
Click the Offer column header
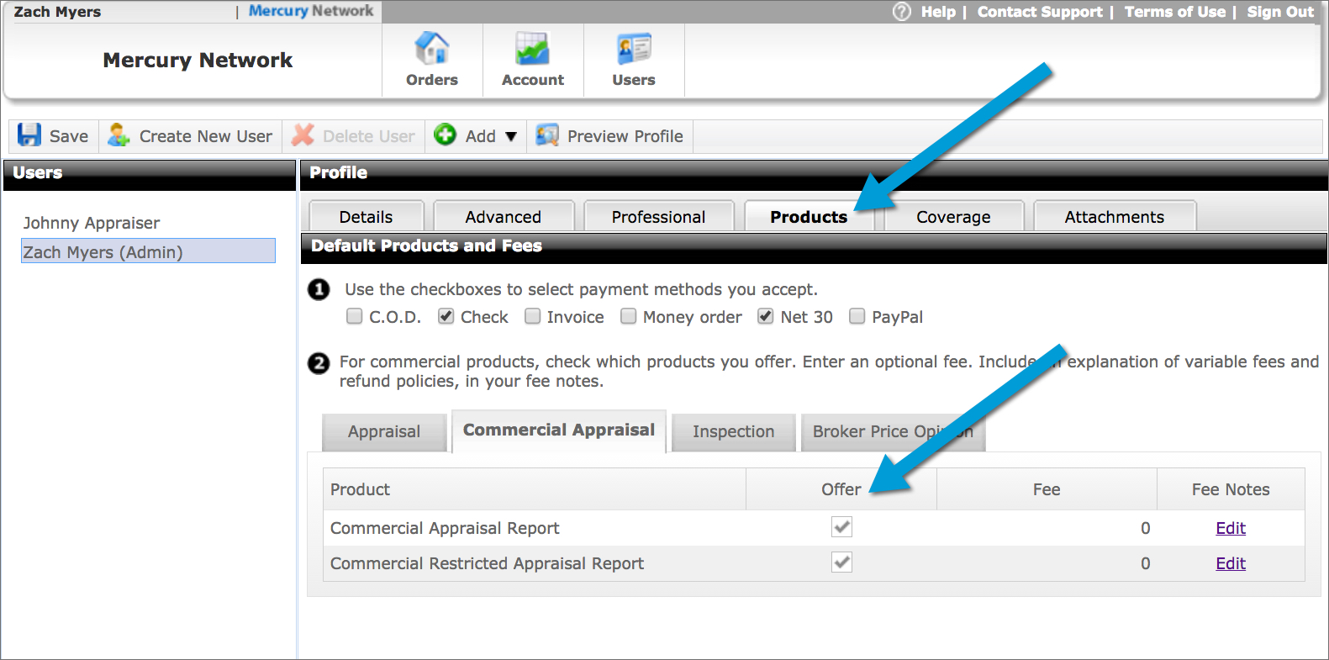tap(841, 489)
